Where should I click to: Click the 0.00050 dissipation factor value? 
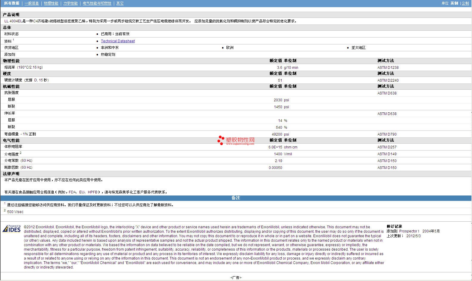(275, 168)
